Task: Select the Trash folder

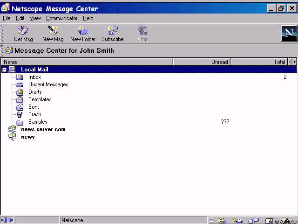Action: [35, 114]
